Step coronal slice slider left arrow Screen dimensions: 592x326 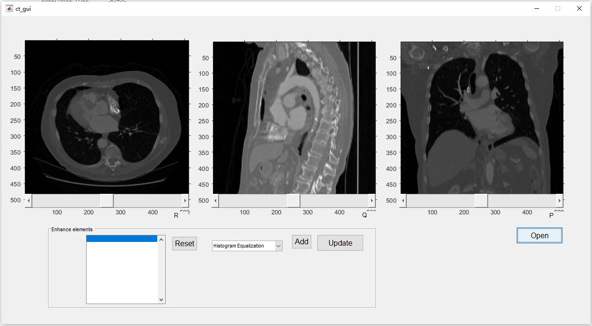click(403, 201)
